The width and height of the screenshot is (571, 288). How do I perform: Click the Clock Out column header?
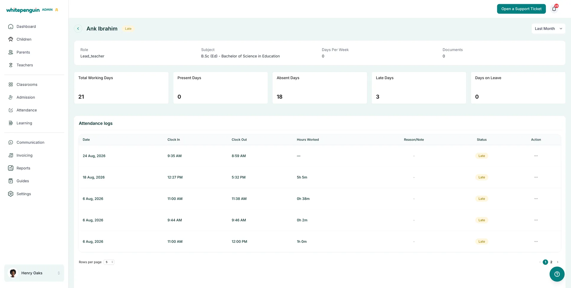pos(239,140)
